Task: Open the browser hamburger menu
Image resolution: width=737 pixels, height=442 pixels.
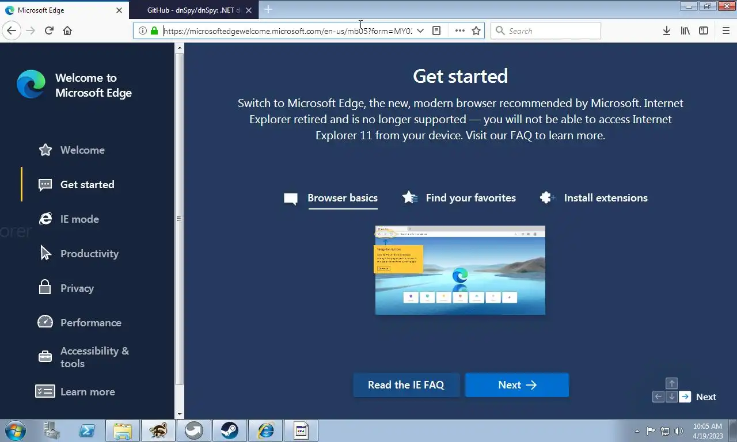Action: (725, 31)
